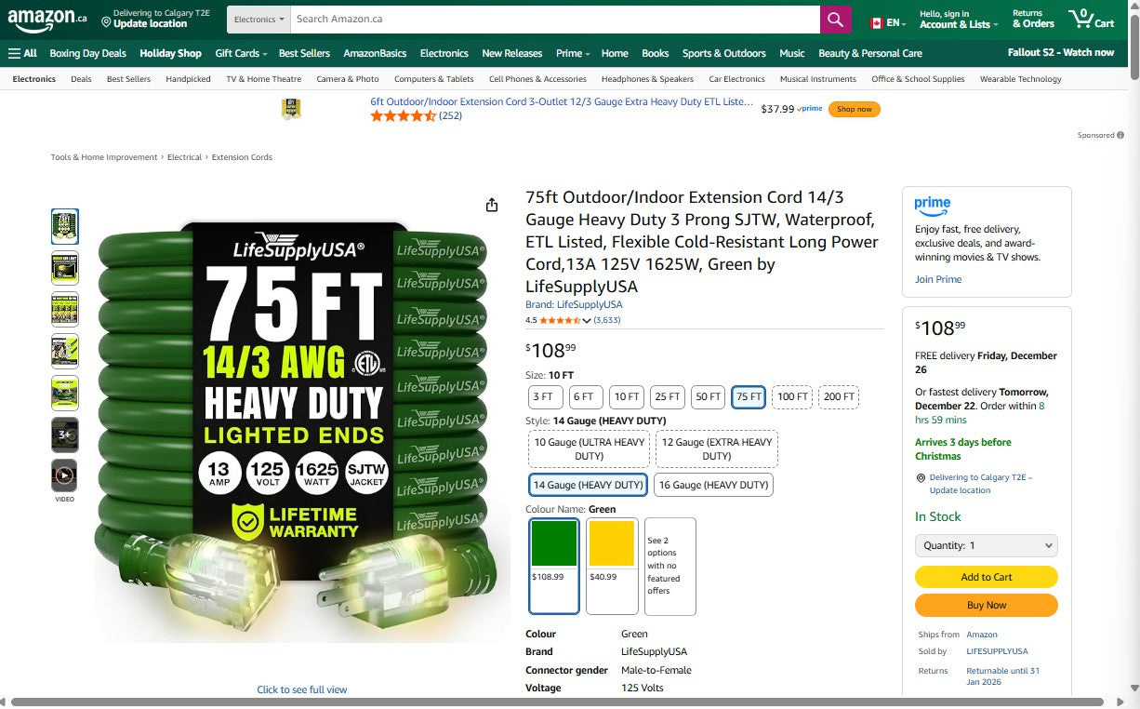Open the product video thumbnail

click(64, 475)
